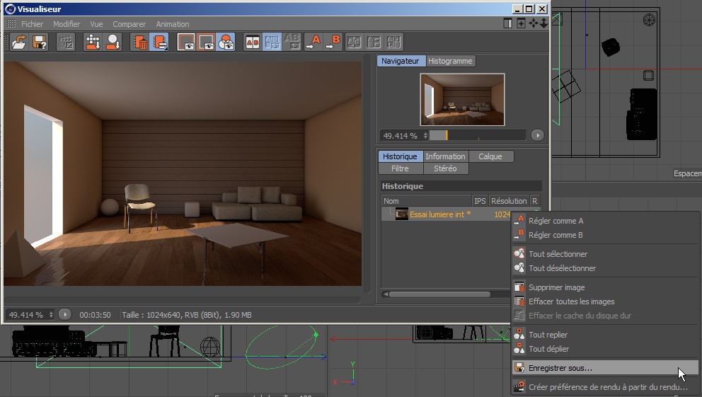Choose Régler comme B in context menu

pyautogui.click(x=605, y=235)
